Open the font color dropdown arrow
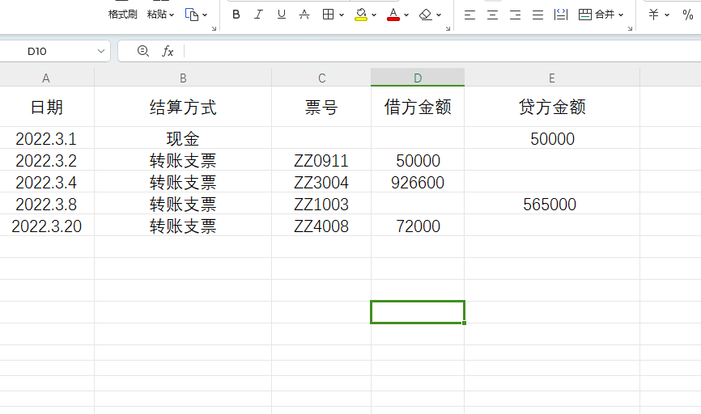The width and height of the screenshot is (701, 414). (406, 15)
